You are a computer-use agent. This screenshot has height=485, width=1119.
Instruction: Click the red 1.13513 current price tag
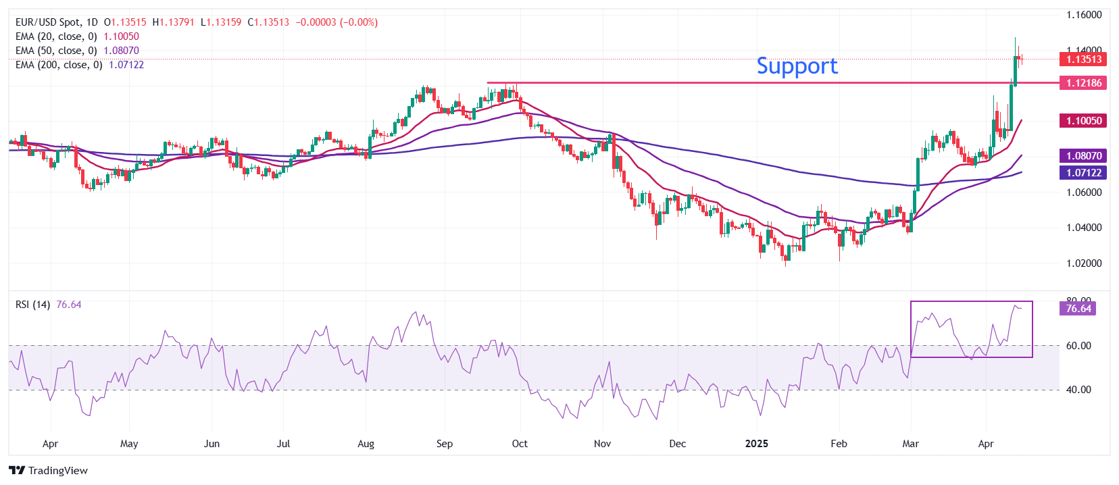1084,59
